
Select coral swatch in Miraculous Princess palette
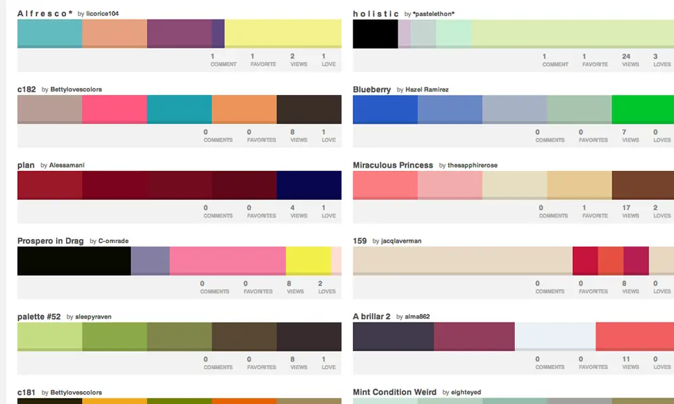[x=385, y=185]
